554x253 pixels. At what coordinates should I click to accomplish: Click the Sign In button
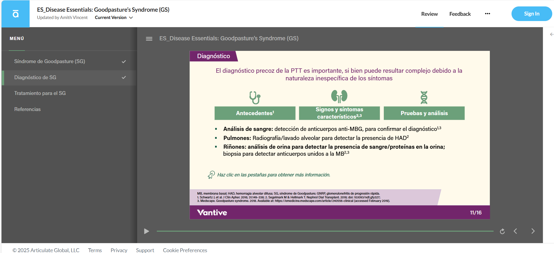coord(531,14)
